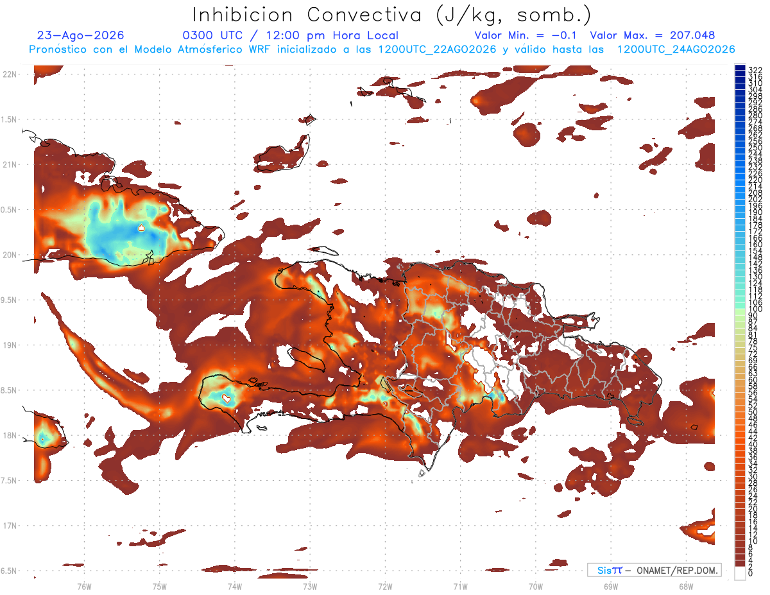Click the white swatch beside colorbar value 0

(x=740, y=574)
